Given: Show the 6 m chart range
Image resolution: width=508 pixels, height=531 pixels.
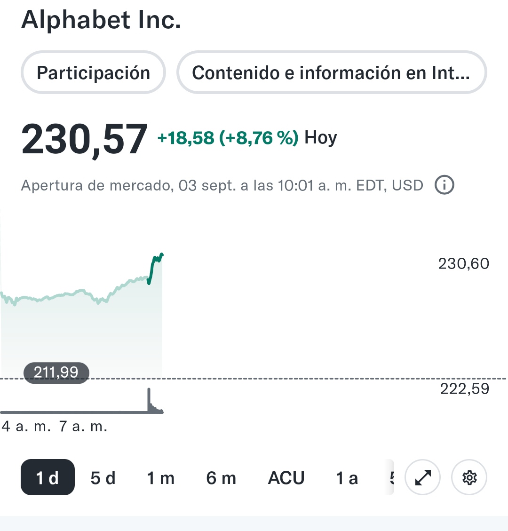Looking at the screenshot, I should (221, 478).
